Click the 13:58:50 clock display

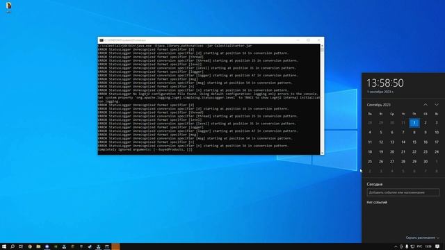coord(385,83)
